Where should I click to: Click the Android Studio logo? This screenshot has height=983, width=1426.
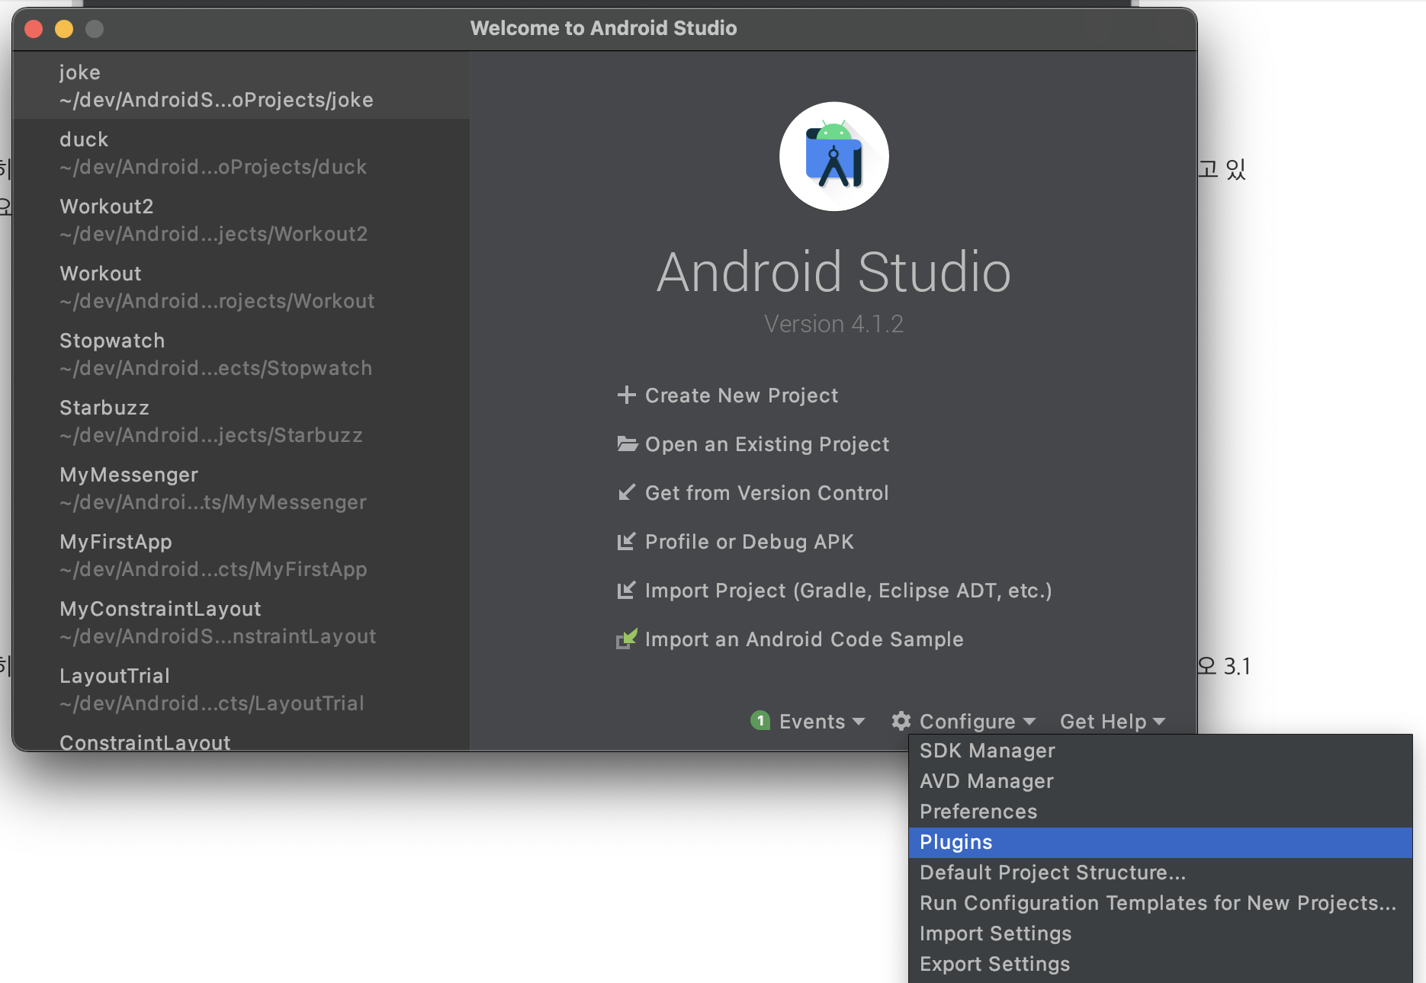tap(833, 156)
